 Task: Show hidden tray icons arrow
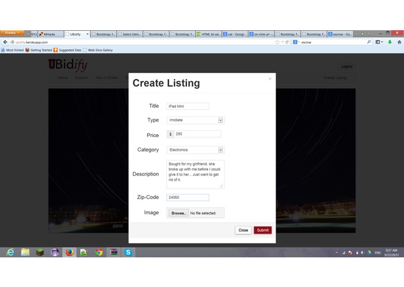pyautogui.click(x=337, y=253)
